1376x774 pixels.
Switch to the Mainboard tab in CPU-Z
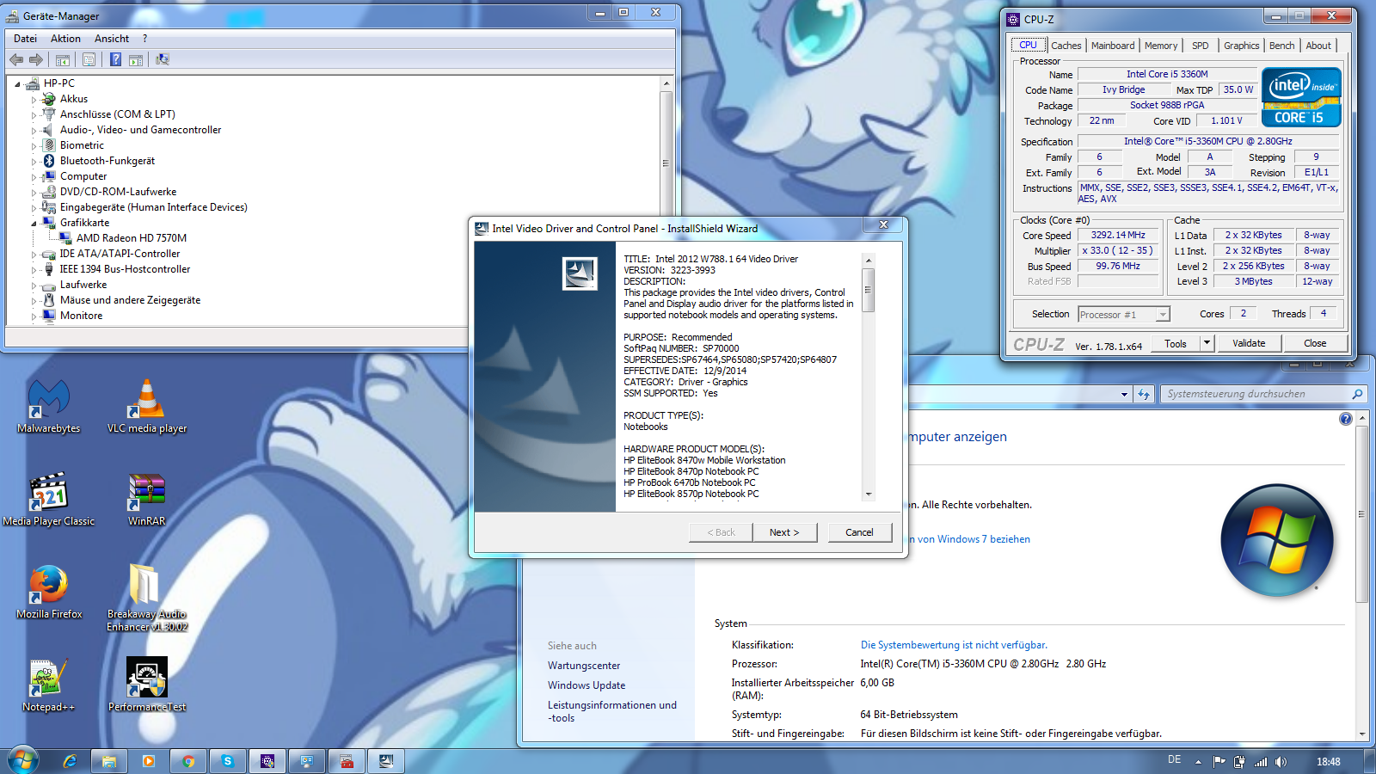tap(1113, 46)
